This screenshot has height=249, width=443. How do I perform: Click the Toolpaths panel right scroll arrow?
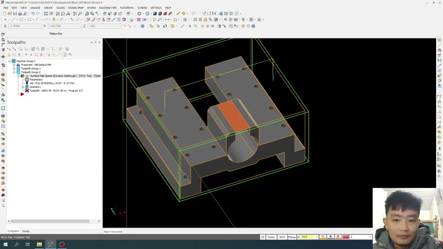coord(99,221)
